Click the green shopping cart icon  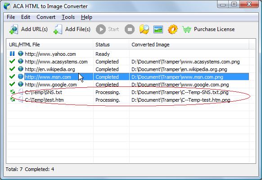tap(186, 30)
